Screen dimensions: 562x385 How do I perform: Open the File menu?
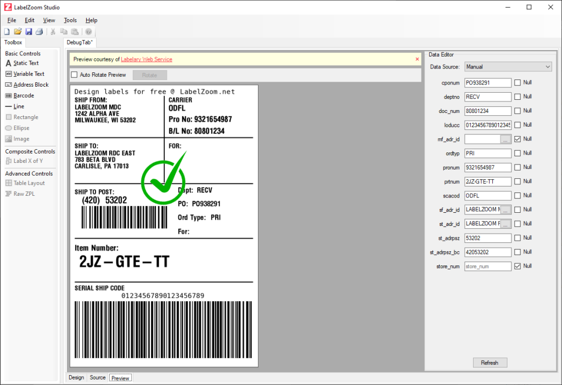[12, 20]
